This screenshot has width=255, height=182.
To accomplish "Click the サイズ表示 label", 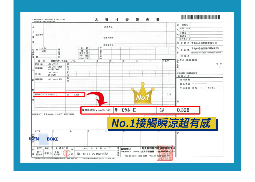I will click(108, 38).
